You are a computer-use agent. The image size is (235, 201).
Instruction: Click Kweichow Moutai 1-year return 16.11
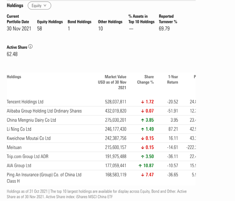click(x=173, y=138)
